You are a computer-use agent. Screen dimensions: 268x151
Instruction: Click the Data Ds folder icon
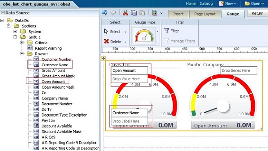[10, 20]
